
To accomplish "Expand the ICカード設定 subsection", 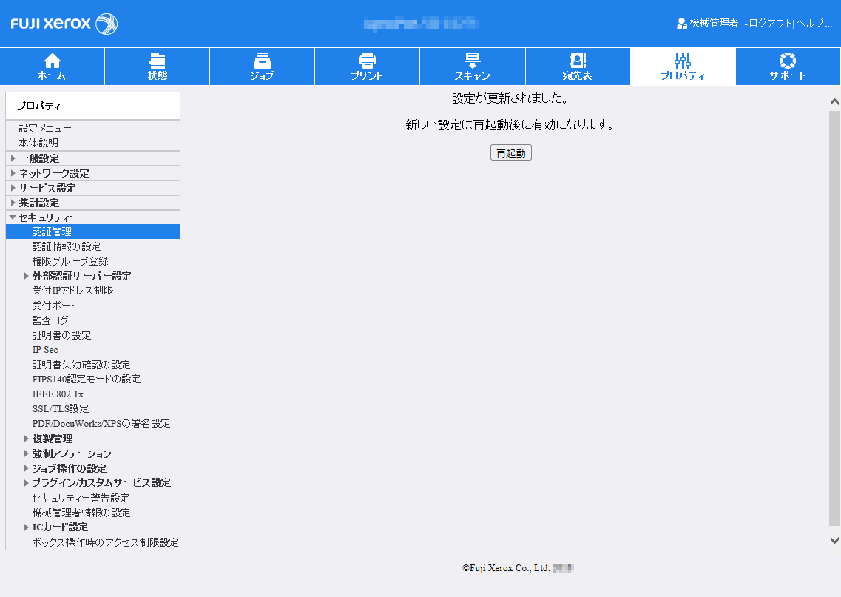I will (x=27, y=527).
